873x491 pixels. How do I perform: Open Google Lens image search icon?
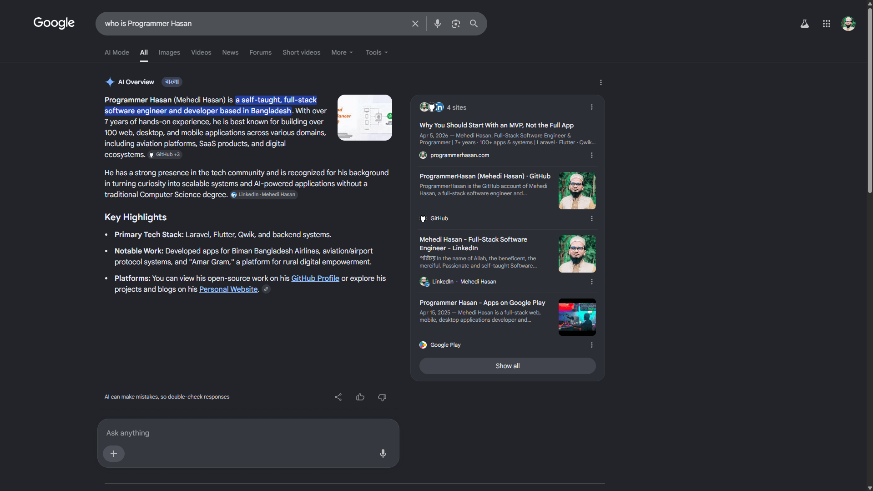click(455, 24)
